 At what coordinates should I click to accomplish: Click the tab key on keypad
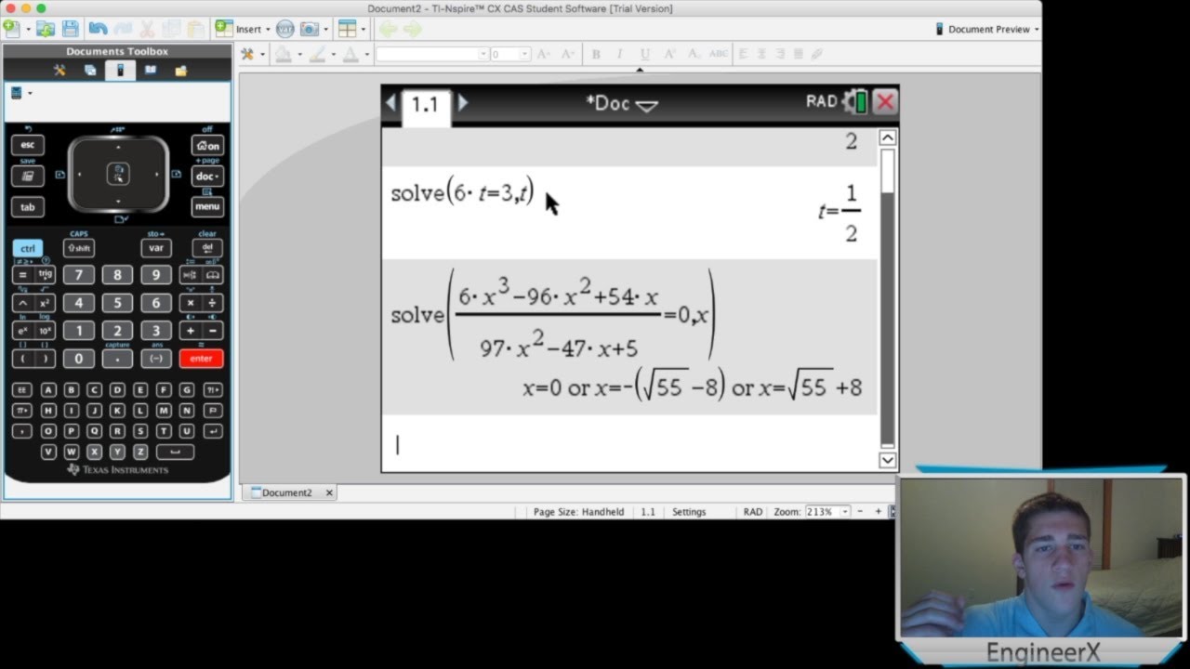28,206
